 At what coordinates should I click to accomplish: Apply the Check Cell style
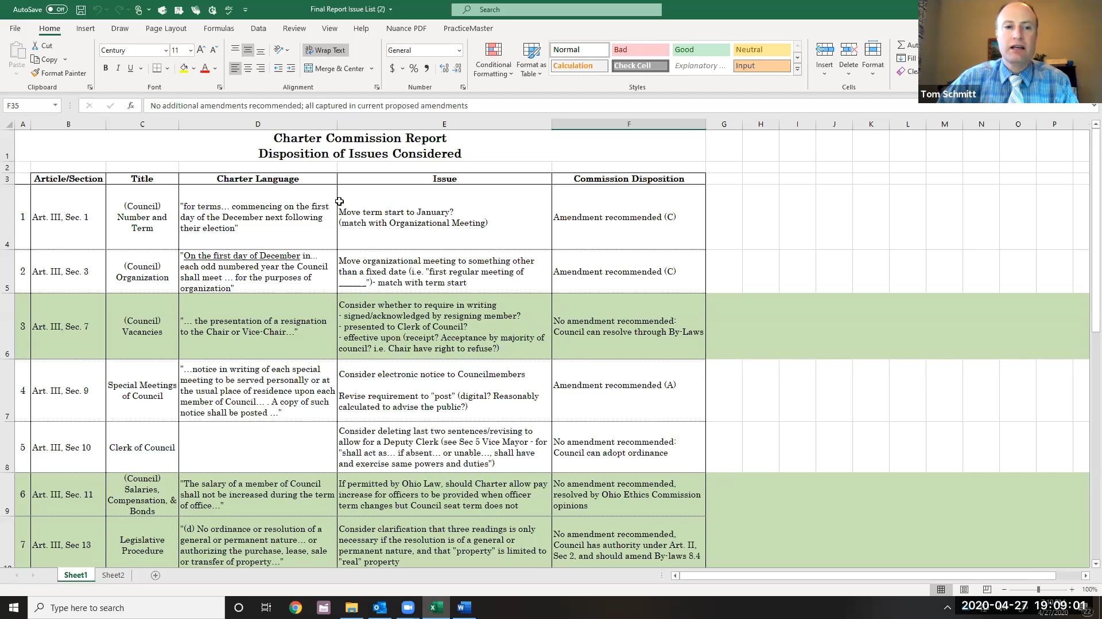click(x=640, y=66)
